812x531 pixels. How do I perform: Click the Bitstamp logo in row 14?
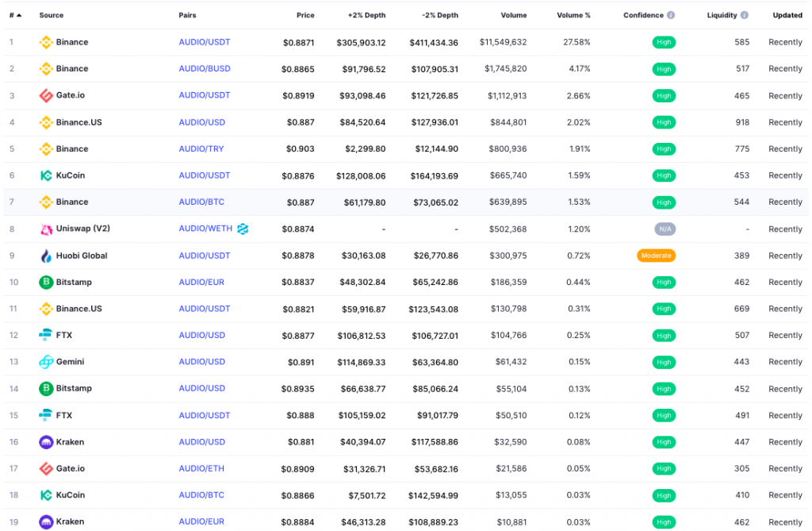pos(46,388)
